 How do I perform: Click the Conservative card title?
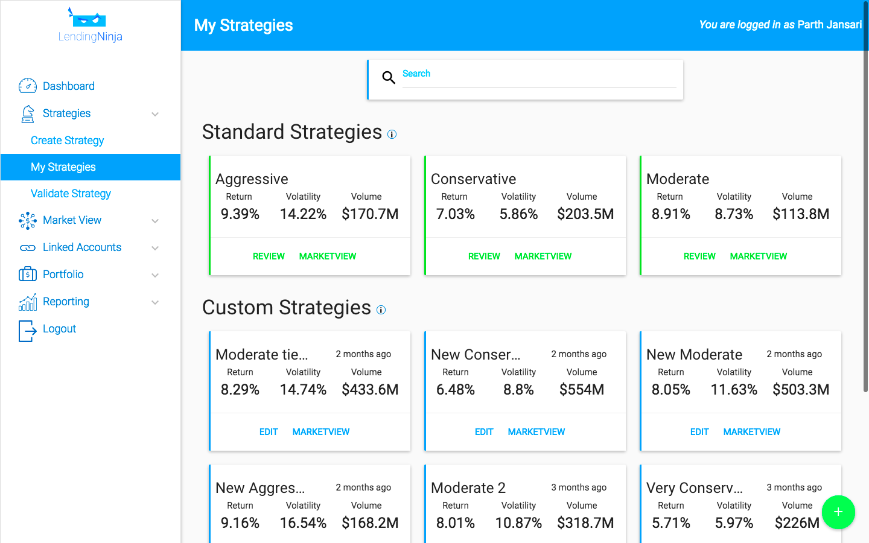click(474, 179)
